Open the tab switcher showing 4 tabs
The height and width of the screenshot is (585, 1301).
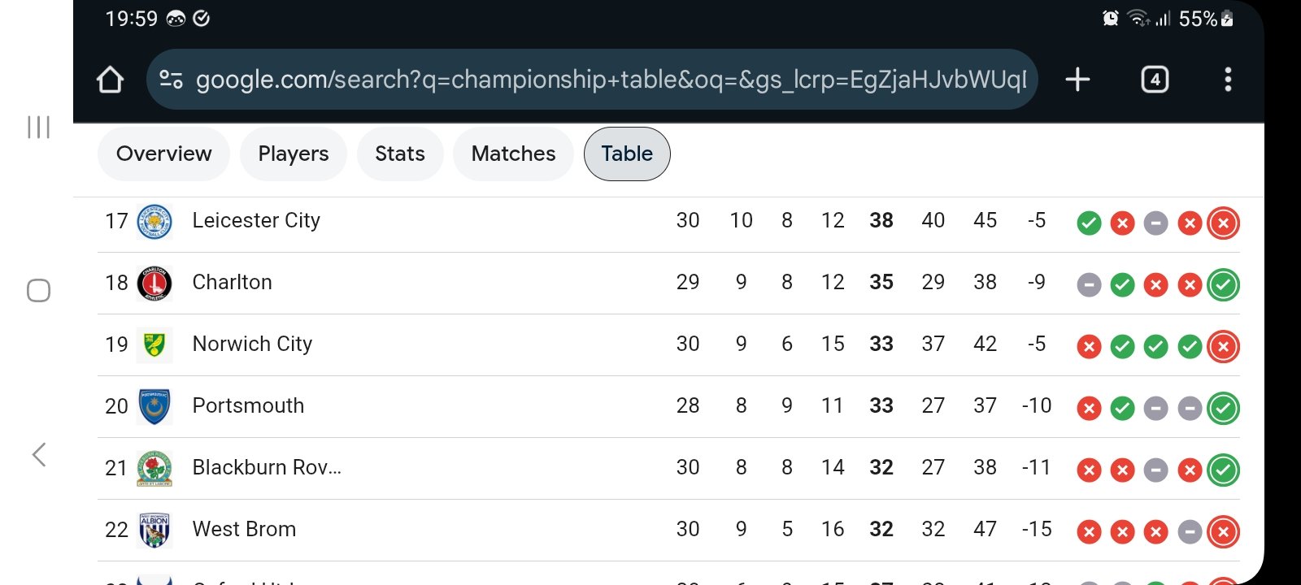tap(1155, 80)
